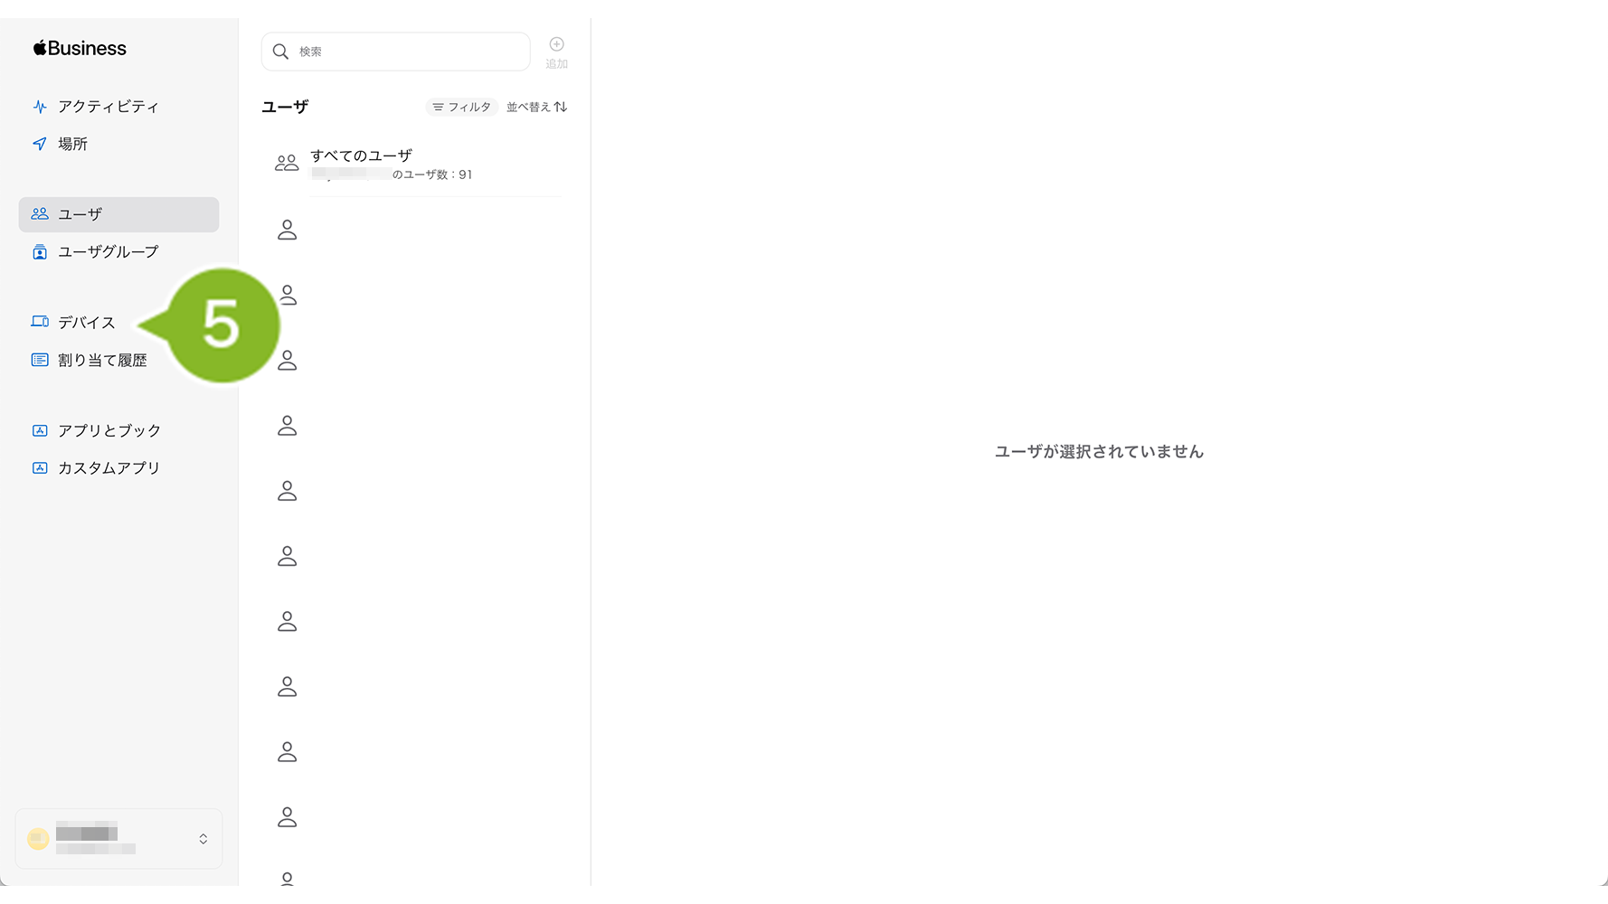The width and height of the screenshot is (1608, 904).
Task: Click the すべてのユーザ group icon
Action: [x=287, y=164]
